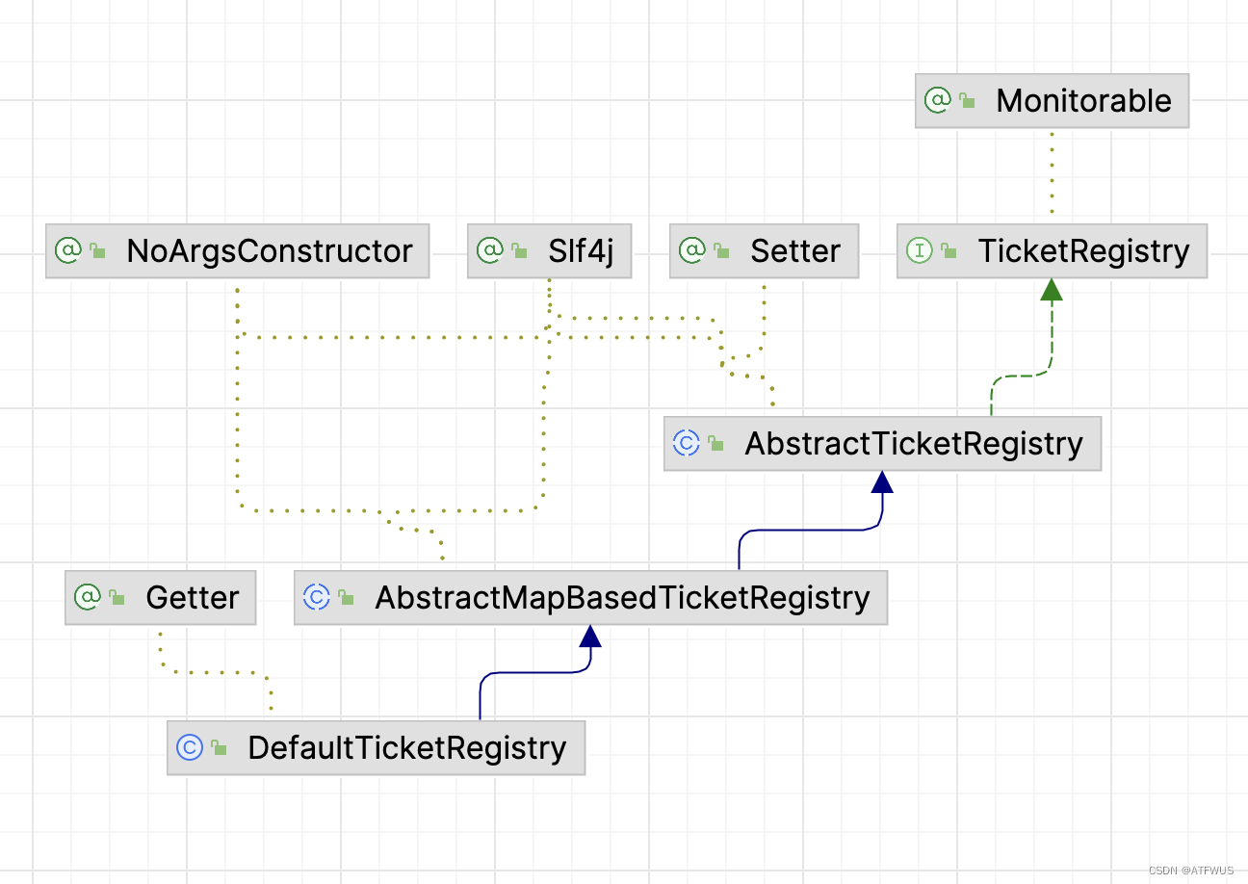Click the public lock icon beside AbstractTicketRegistry
The height and width of the screenshot is (884, 1248).
point(716,444)
